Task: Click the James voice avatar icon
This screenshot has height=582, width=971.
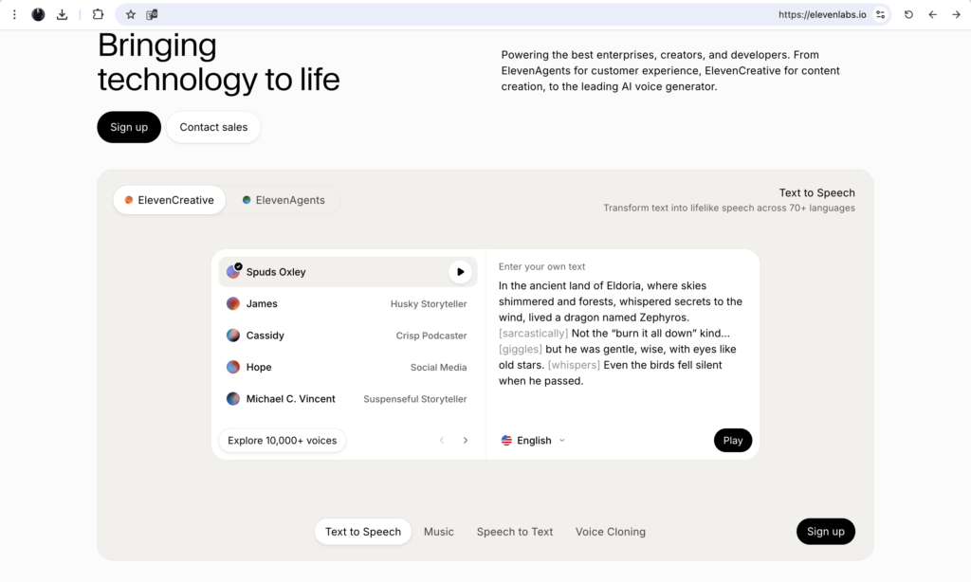Action: pos(233,304)
